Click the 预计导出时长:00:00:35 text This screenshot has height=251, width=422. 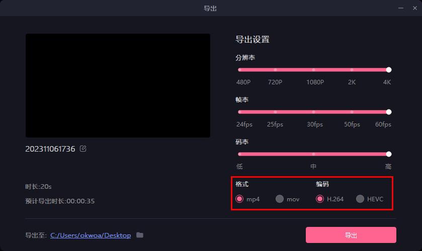point(60,201)
